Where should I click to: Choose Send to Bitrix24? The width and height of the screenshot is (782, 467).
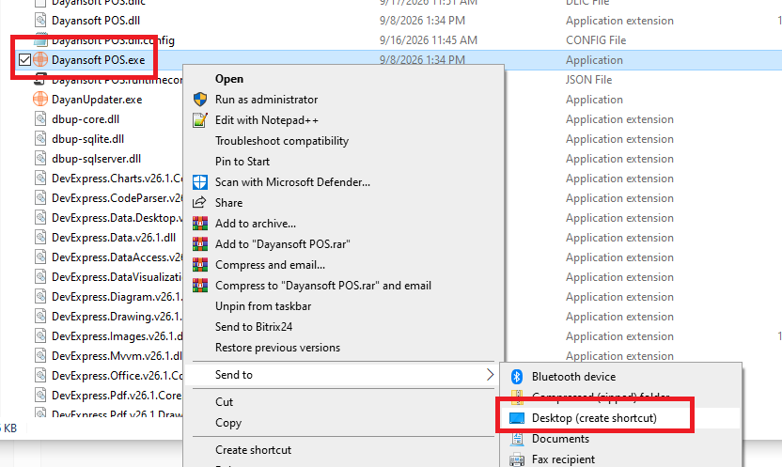point(254,327)
